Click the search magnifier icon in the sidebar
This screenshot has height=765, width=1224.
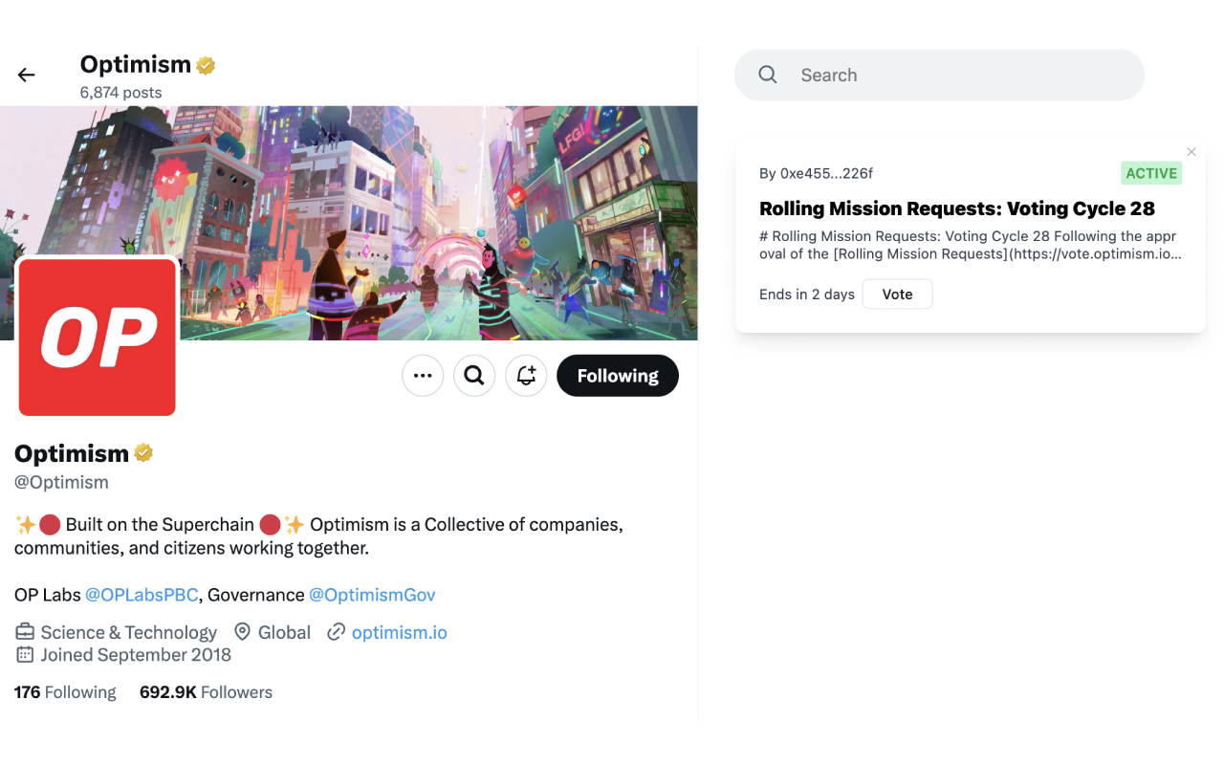coord(767,75)
